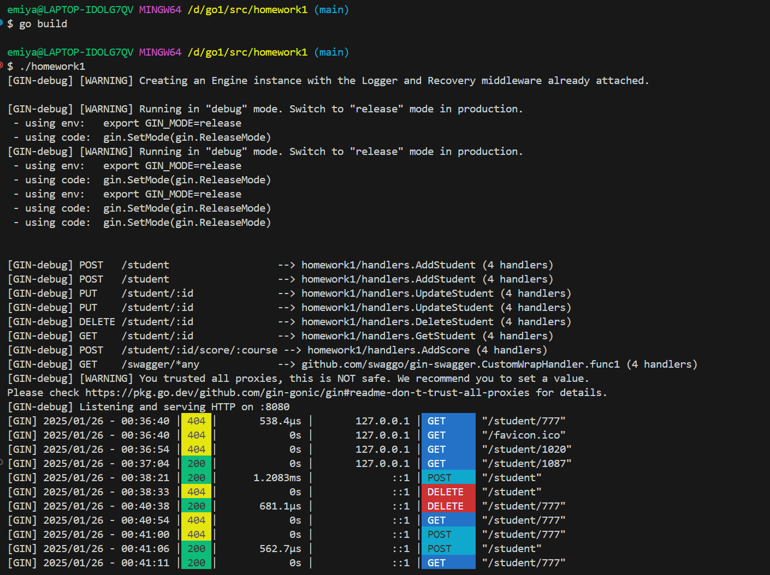Screen dimensions: 770x575
Task: Click the blue marker beside "go build"
Action: [2, 22]
